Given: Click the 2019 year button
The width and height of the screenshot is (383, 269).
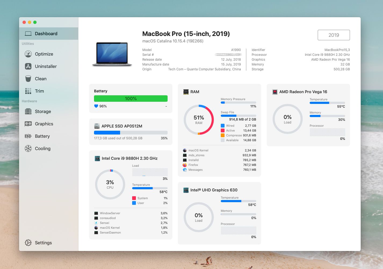Looking at the screenshot, I should (334, 35).
